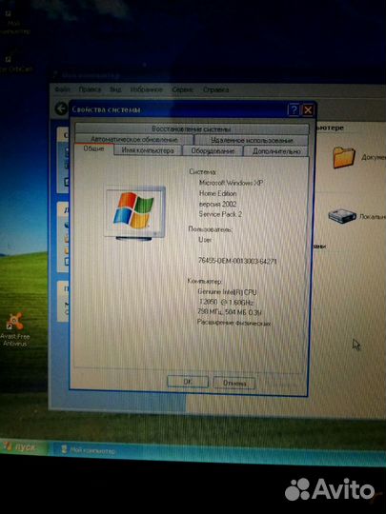
Task: Switch to Имя компьютера tab
Action: [x=148, y=150]
